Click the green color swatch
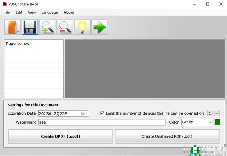 [x=217, y=122]
